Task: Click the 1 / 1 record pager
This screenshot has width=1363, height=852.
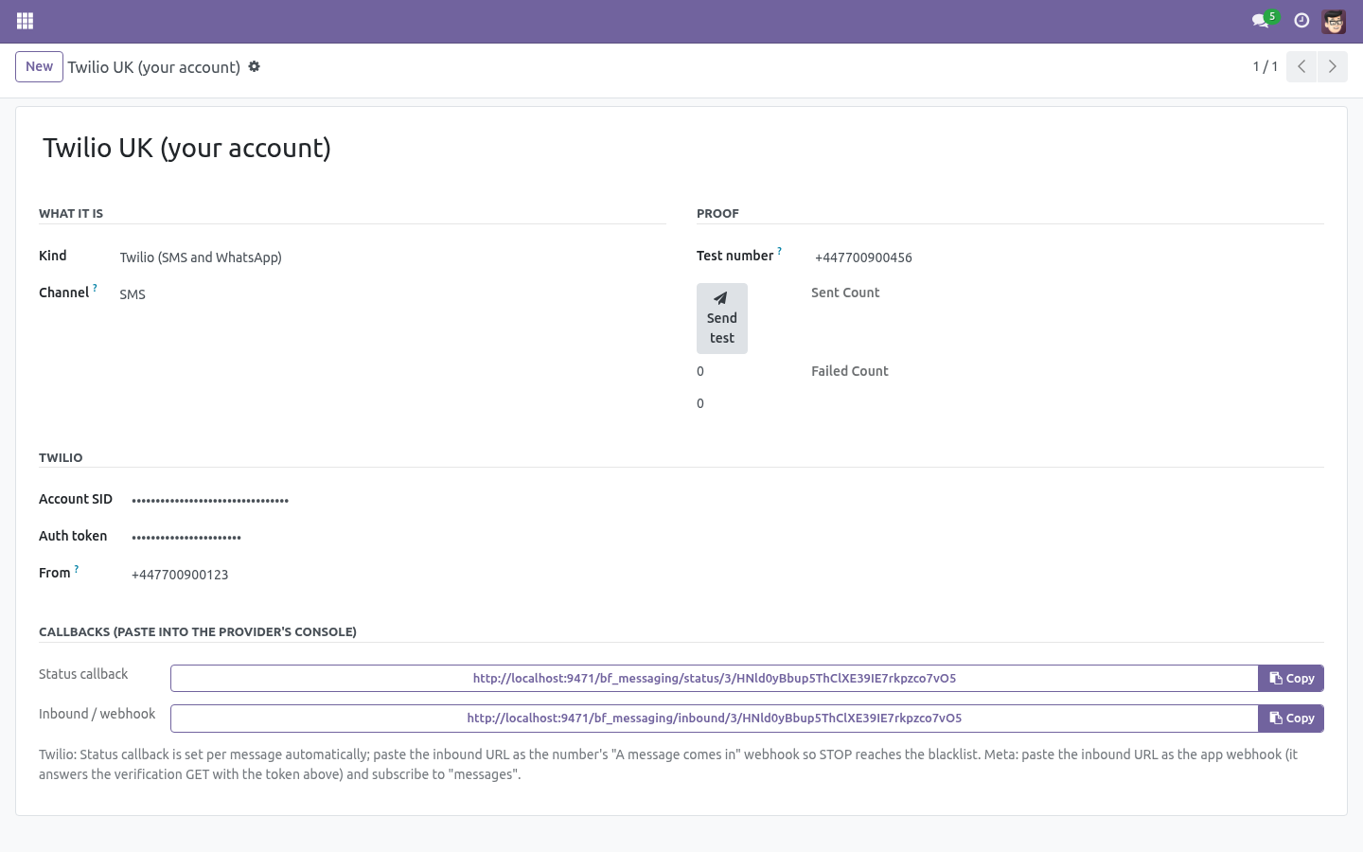Action: click(1266, 66)
